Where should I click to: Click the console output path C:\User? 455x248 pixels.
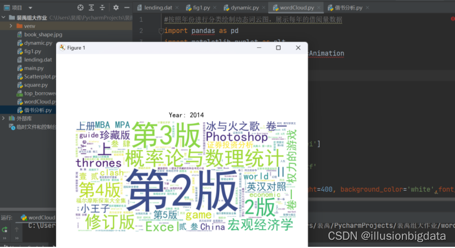coord(42,226)
